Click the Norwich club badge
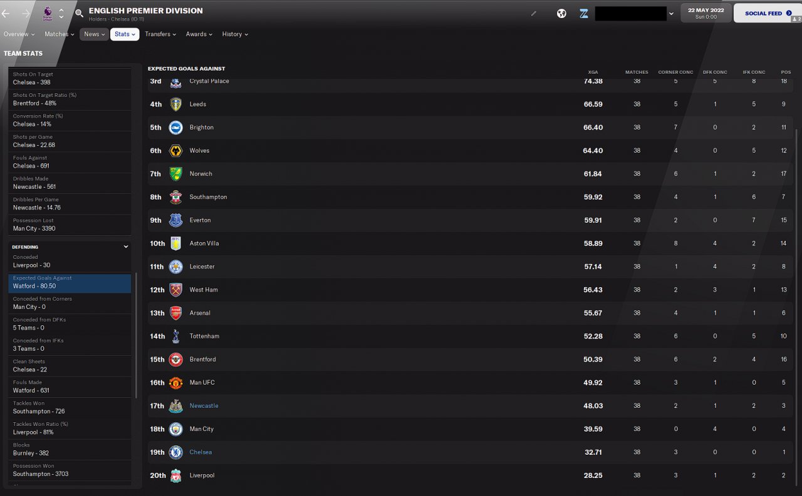 pos(175,174)
